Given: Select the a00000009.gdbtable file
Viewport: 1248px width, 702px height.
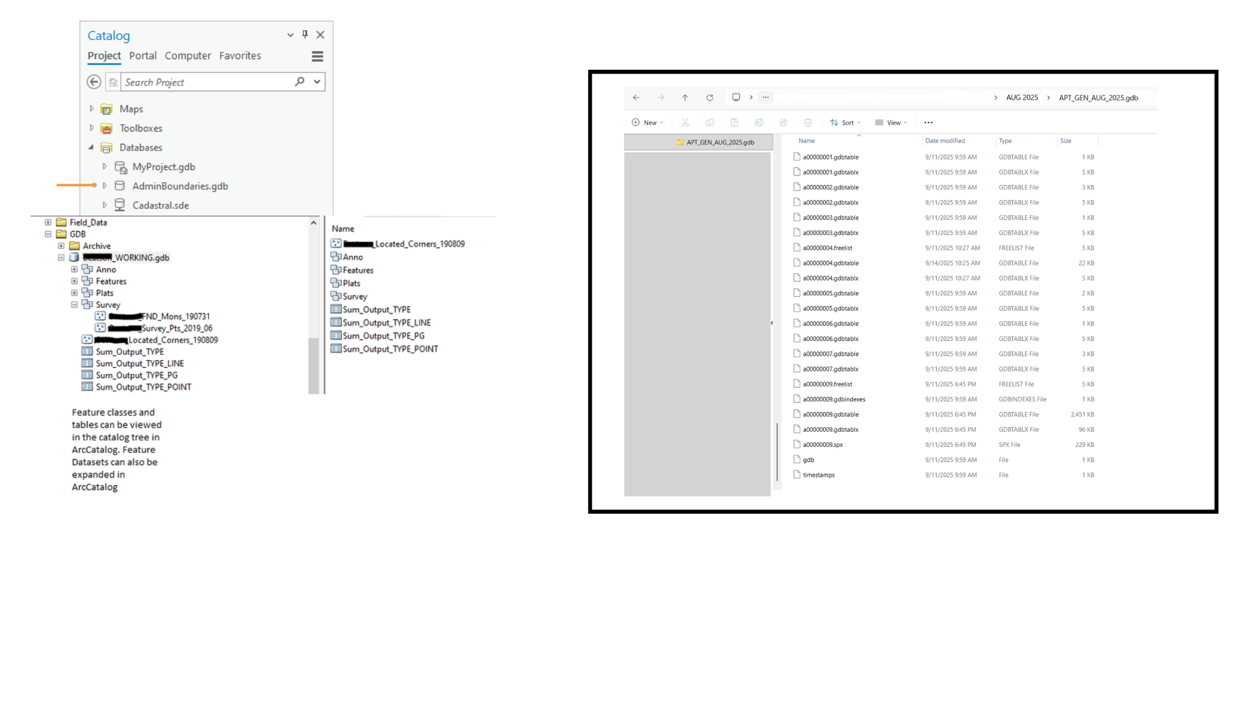Looking at the screenshot, I should coord(830,415).
